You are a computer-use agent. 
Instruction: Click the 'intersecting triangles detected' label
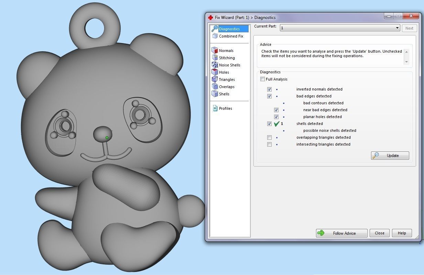click(x=323, y=145)
